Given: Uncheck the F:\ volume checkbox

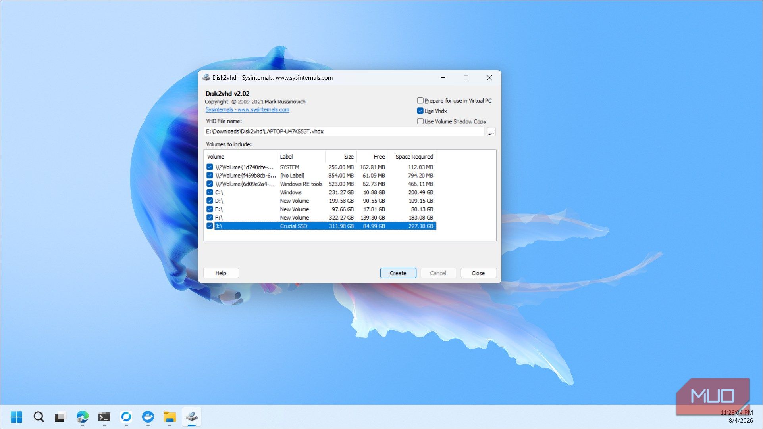Looking at the screenshot, I should (210, 218).
